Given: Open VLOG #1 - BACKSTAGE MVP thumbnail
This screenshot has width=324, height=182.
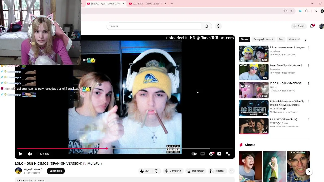Looking at the screenshot, I should (254, 90).
